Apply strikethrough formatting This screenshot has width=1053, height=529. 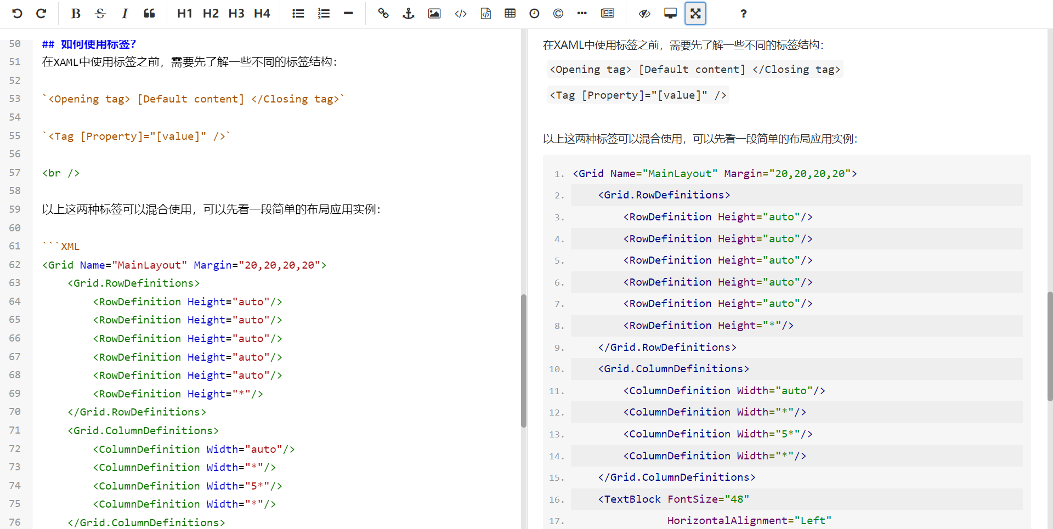(x=100, y=14)
